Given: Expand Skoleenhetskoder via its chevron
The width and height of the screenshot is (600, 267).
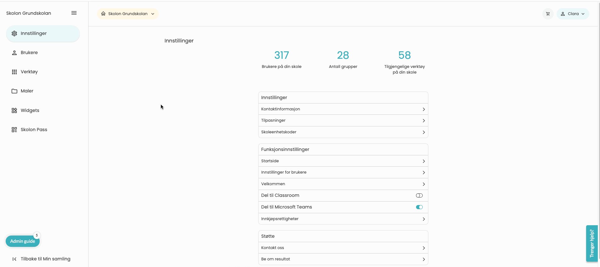Looking at the screenshot, I should pyautogui.click(x=424, y=132).
